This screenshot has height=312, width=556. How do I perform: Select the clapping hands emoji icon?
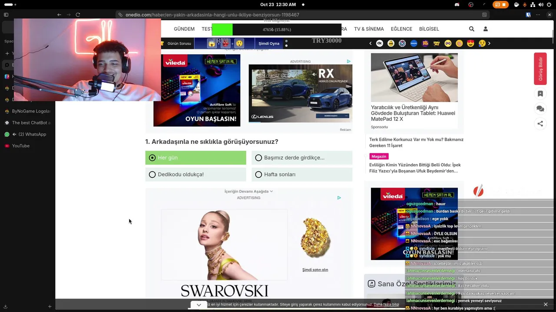coord(459,43)
